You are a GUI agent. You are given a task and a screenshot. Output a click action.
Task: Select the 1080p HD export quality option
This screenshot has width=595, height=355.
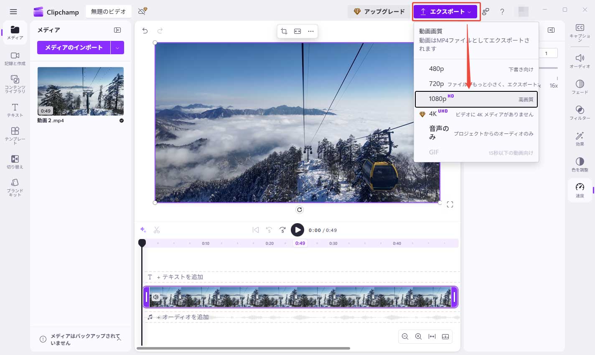point(476,99)
